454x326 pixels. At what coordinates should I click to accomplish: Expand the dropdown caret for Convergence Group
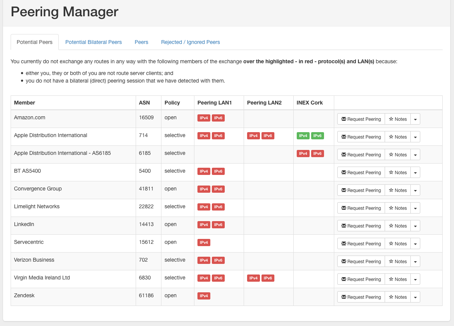pos(415,190)
